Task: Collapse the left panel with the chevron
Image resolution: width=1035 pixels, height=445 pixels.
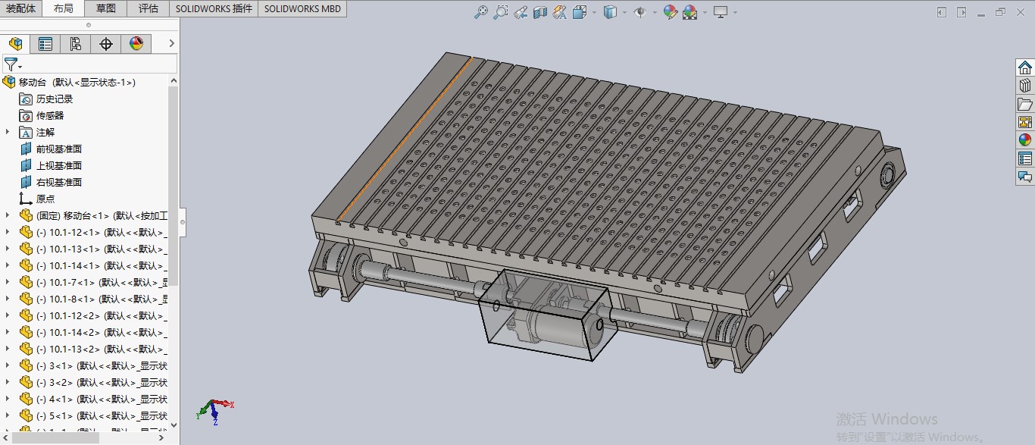Action: (171, 43)
